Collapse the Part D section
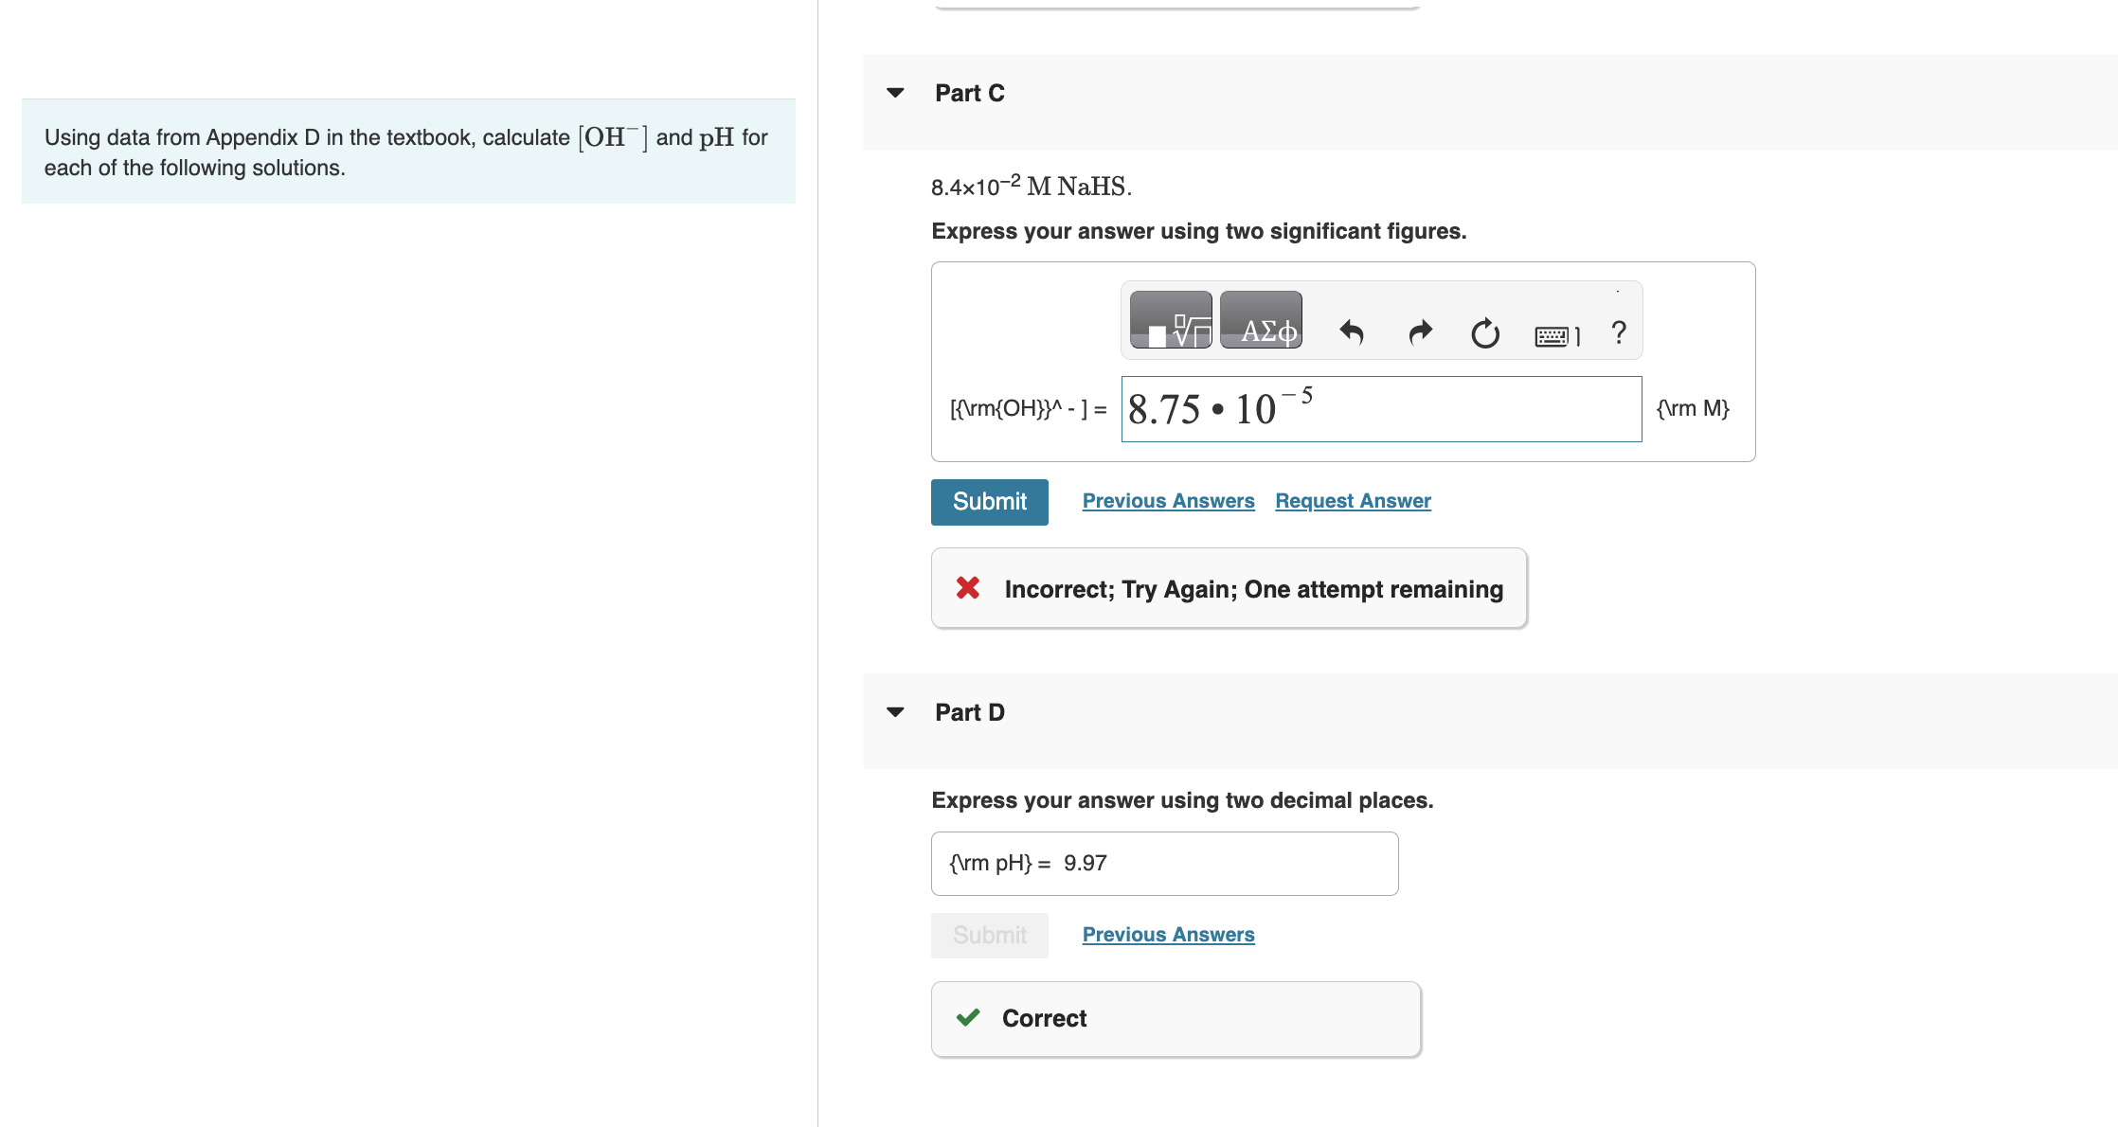Image resolution: width=2118 pixels, height=1127 pixels. coord(894,711)
